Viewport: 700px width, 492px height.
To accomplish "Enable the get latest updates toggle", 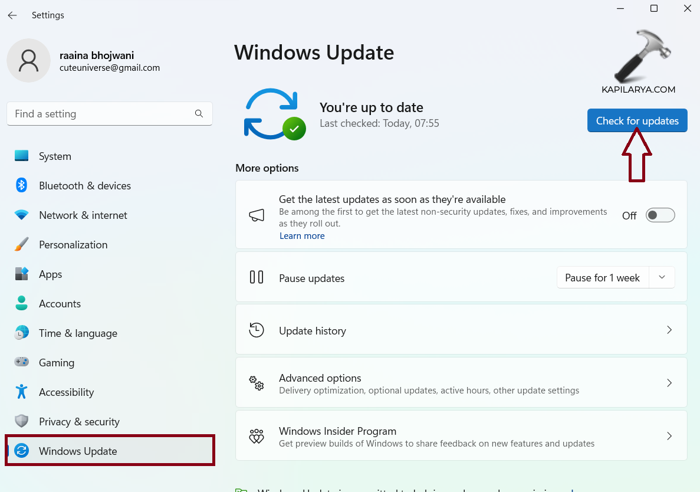I will [660, 215].
